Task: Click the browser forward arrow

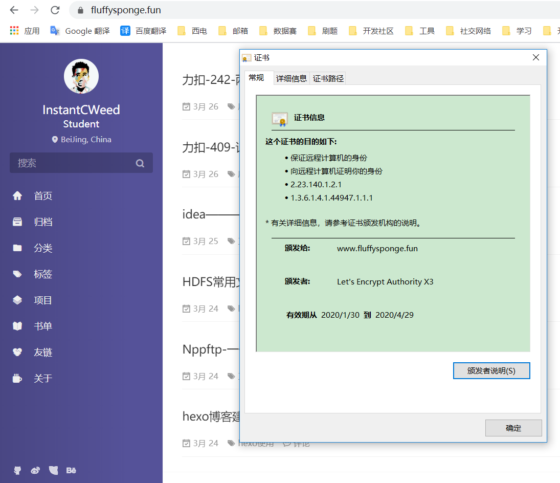Action: (x=35, y=10)
